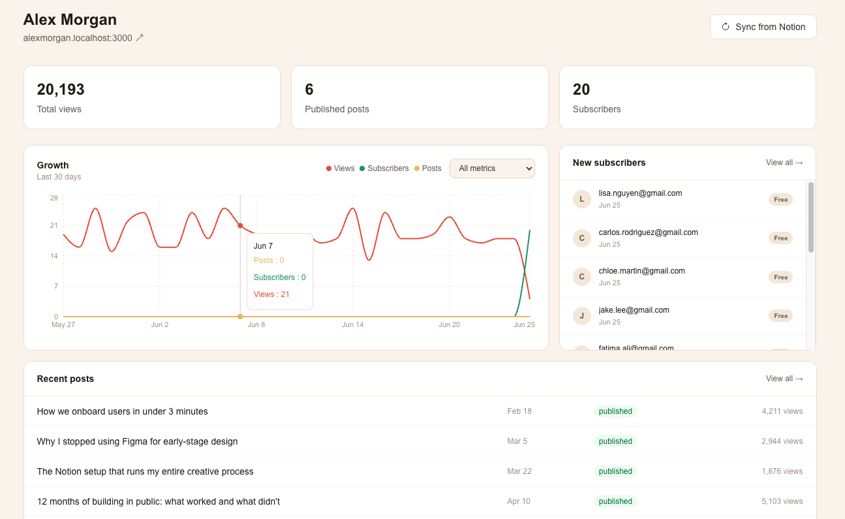Open the All metrics dropdown
The height and width of the screenshot is (519, 845).
(492, 168)
